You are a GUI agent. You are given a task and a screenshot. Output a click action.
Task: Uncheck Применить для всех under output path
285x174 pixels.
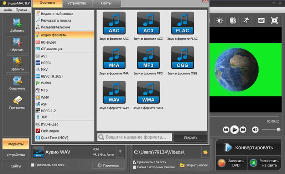[135, 162]
